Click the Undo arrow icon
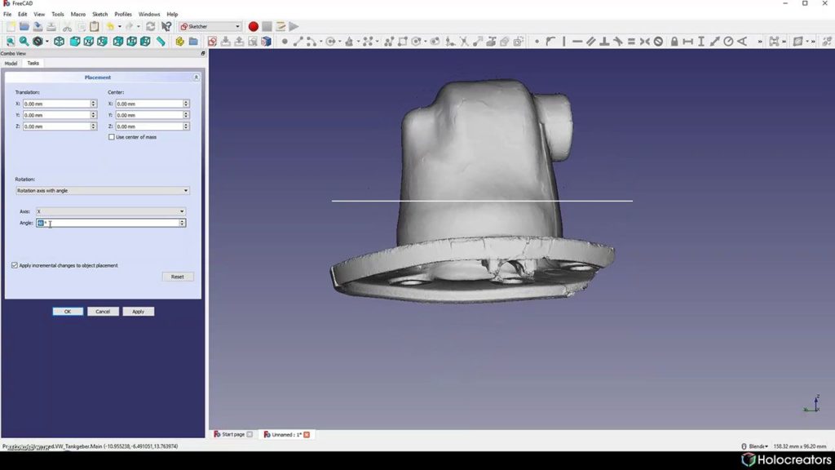Image resolution: width=835 pixels, height=470 pixels. tap(110, 27)
